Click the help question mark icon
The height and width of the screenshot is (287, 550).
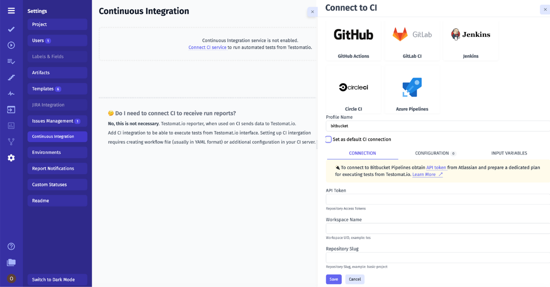pyautogui.click(x=11, y=246)
